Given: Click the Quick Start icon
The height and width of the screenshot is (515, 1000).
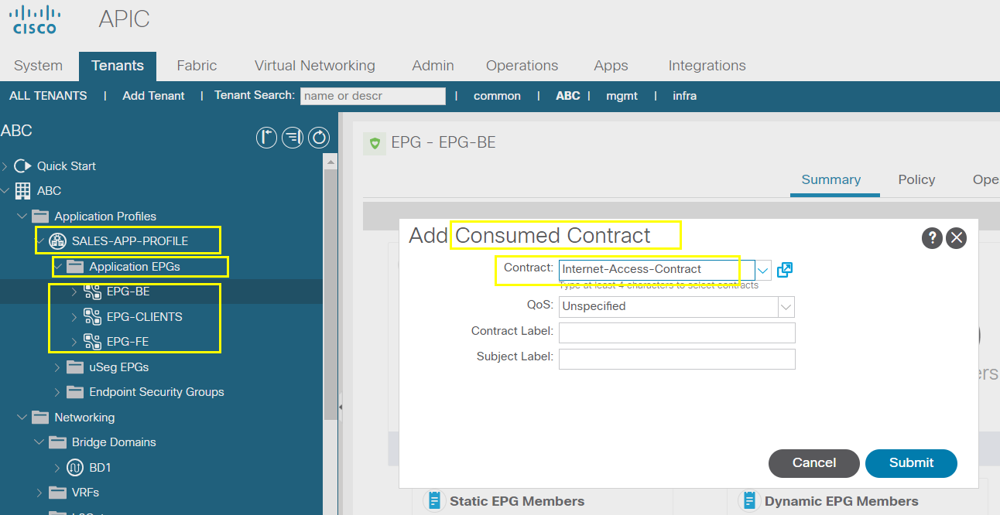Looking at the screenshot, I should point(23,165).
